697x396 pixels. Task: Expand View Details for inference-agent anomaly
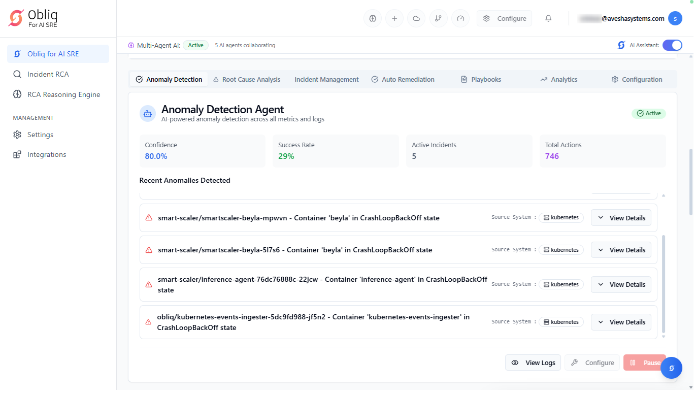pyautogui.click(x=621, y=284)
